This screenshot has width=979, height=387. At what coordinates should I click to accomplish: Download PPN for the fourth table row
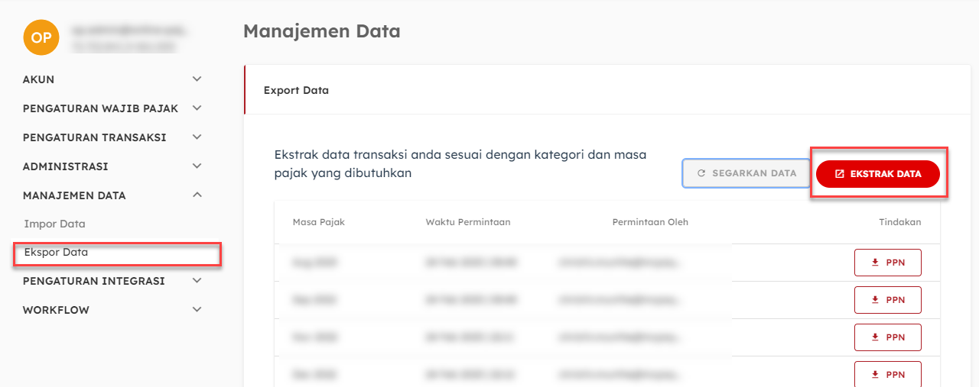887,374
